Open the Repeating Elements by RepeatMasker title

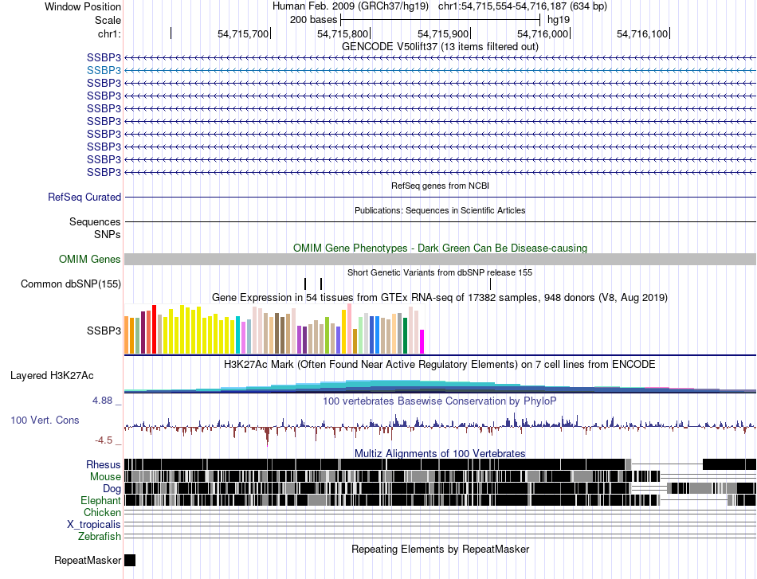[440, 549]
